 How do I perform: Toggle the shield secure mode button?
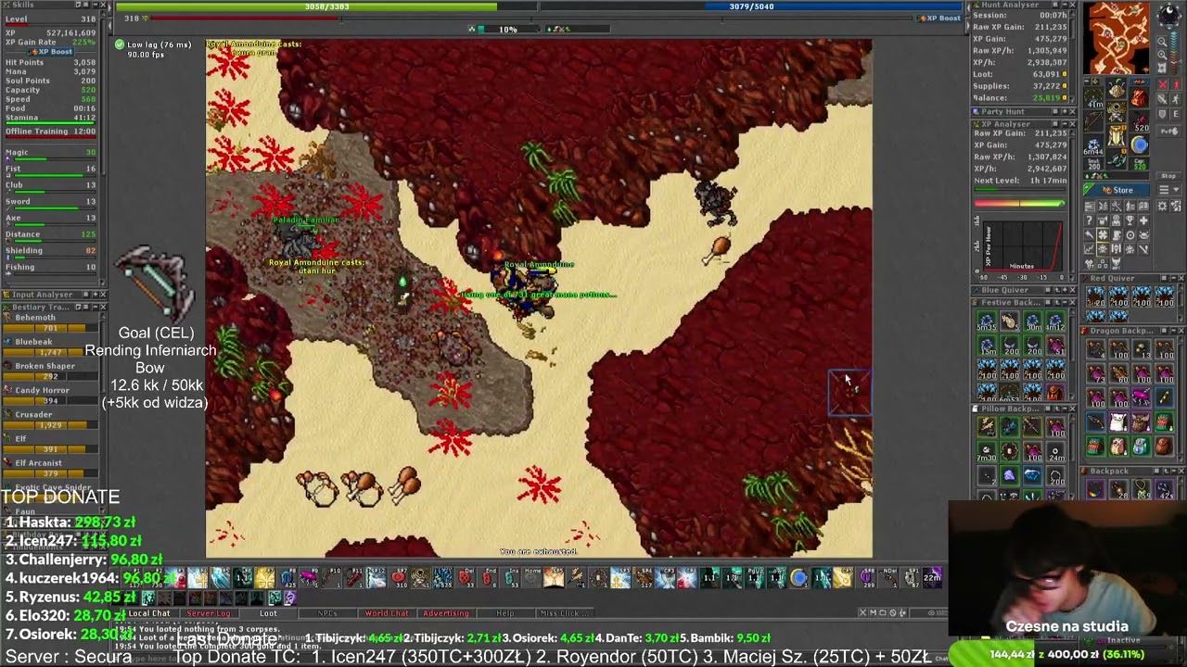(1163, 113)
